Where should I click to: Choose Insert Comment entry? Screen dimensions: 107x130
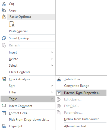coord(28,106)
